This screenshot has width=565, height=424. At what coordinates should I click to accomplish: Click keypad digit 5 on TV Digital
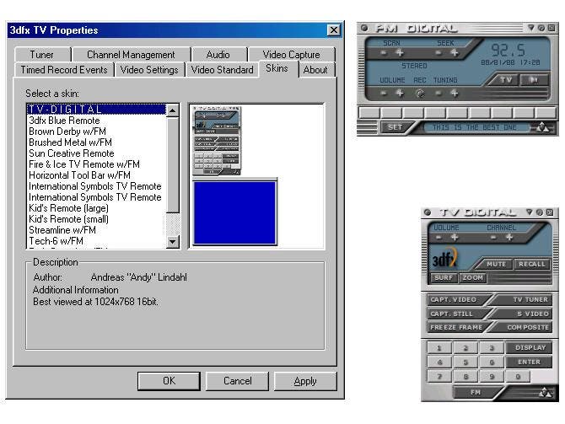click(465, 362)
